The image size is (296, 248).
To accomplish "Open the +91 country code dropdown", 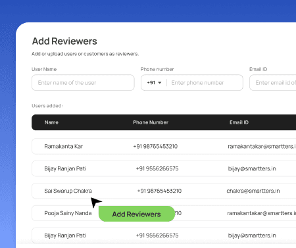I will pos(154,83).
